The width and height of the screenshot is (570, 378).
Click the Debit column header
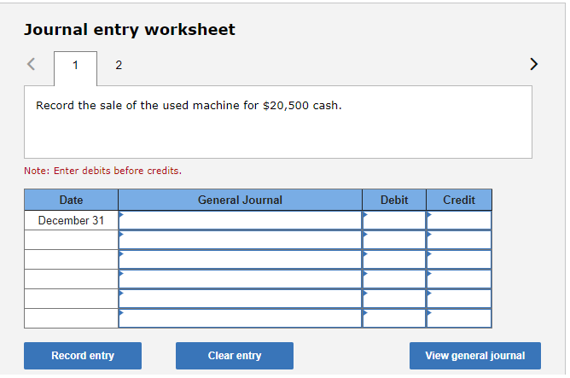tap(394, 200)
